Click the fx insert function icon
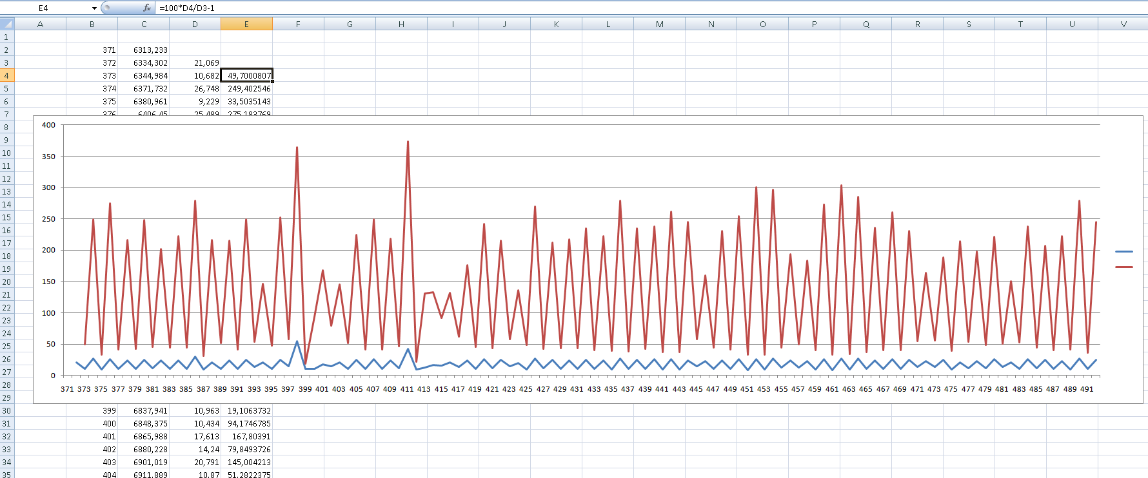Image resolution: width=1148 pixels, height=478 pixels. click(x=146, y=8)
